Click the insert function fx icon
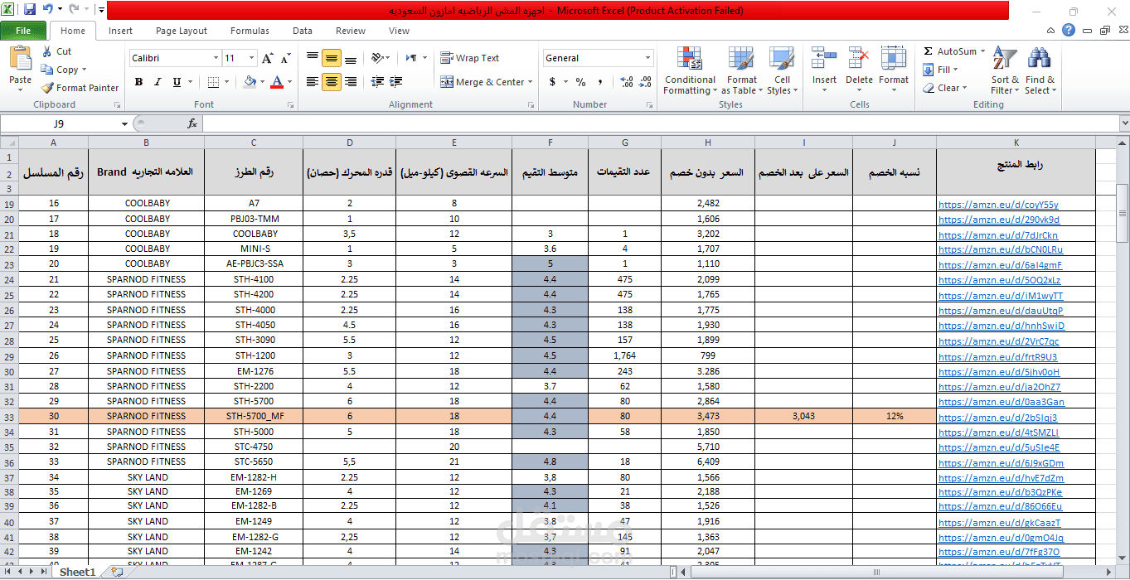 click(192, 123)
